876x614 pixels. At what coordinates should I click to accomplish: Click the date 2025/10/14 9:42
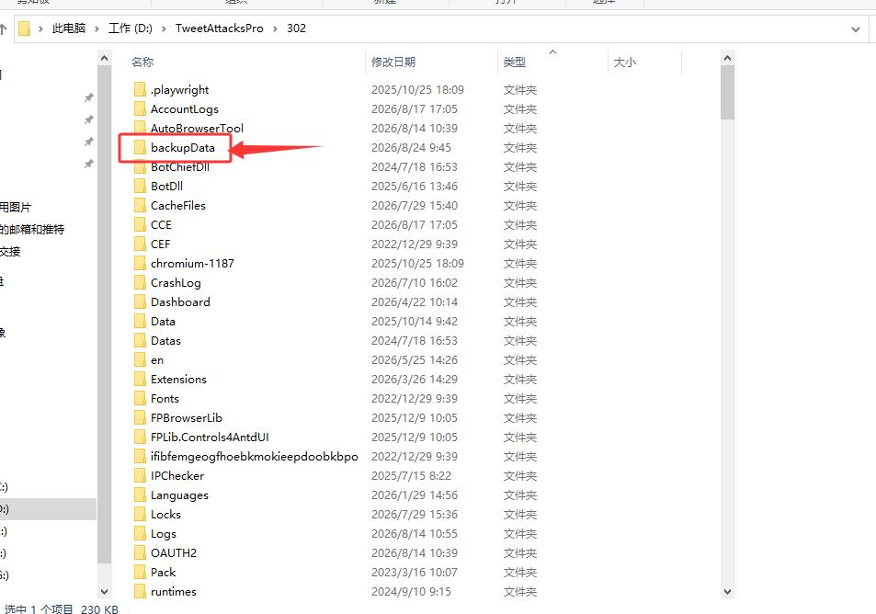414,321
